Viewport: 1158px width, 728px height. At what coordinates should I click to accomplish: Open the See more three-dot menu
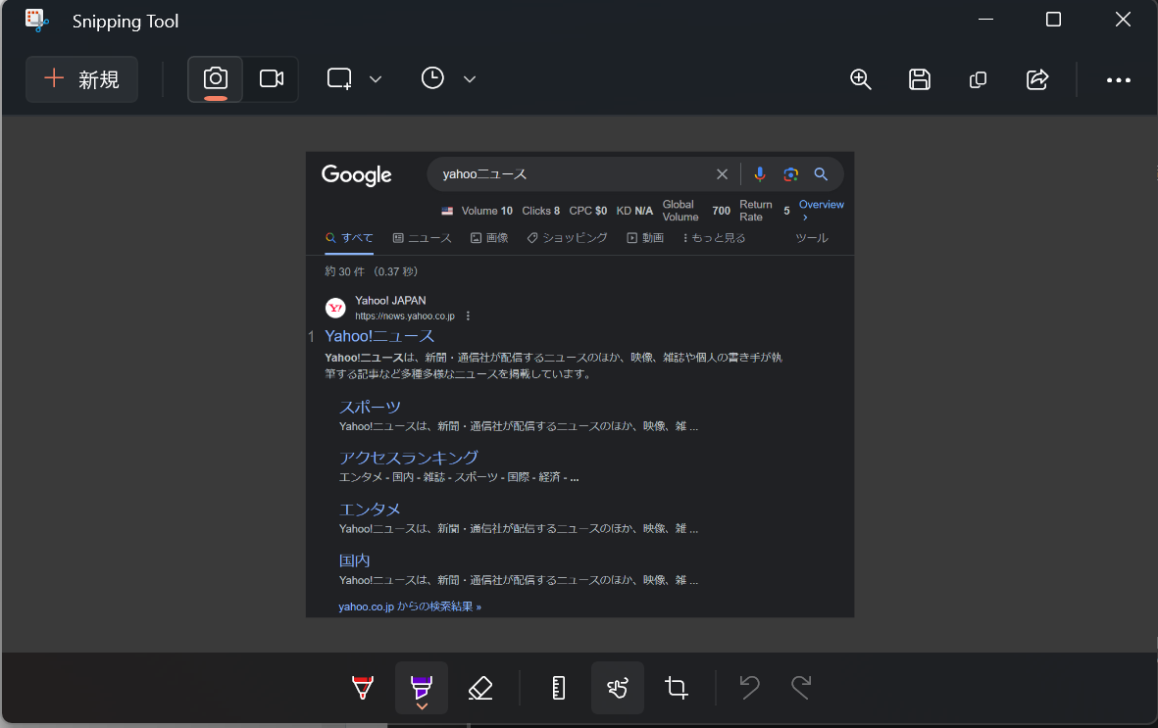coord(1118,79)
